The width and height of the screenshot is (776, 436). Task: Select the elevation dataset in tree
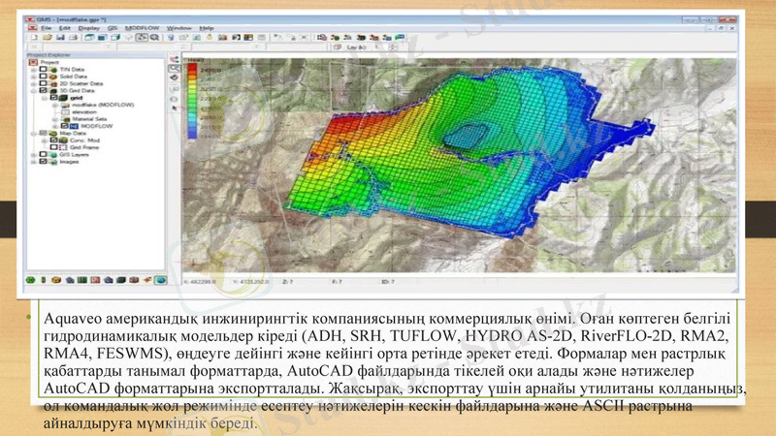[x=84, y=112]
